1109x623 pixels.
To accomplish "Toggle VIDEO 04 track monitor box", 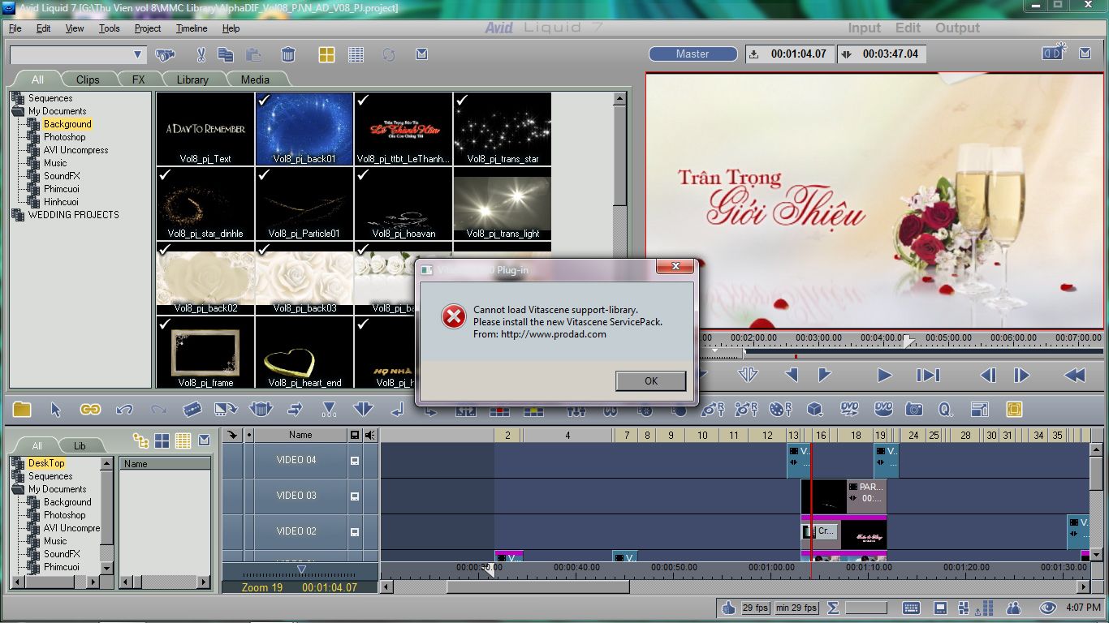I will [x=354, y=461].
